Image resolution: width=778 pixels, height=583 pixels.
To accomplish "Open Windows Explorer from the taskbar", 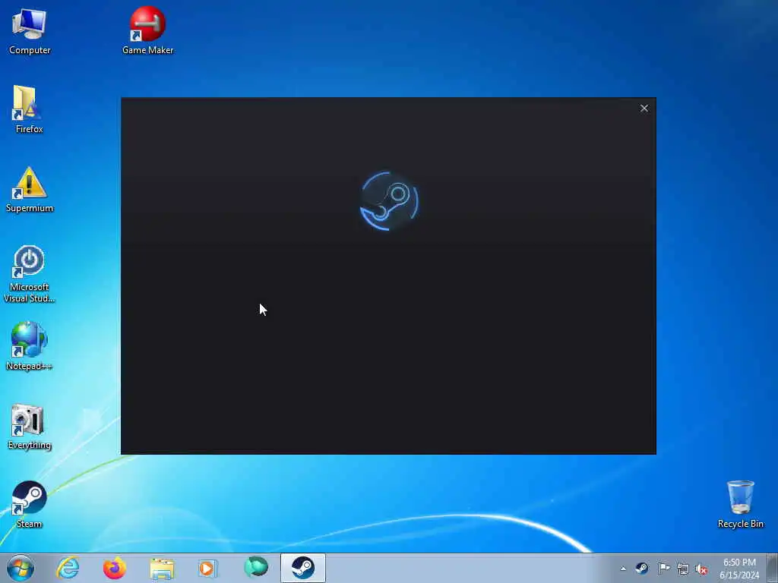I will click(162, 569).
